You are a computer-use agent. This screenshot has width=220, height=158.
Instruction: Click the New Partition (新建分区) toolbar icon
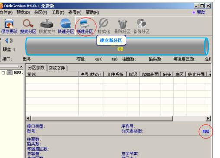[x=85, y=26]
